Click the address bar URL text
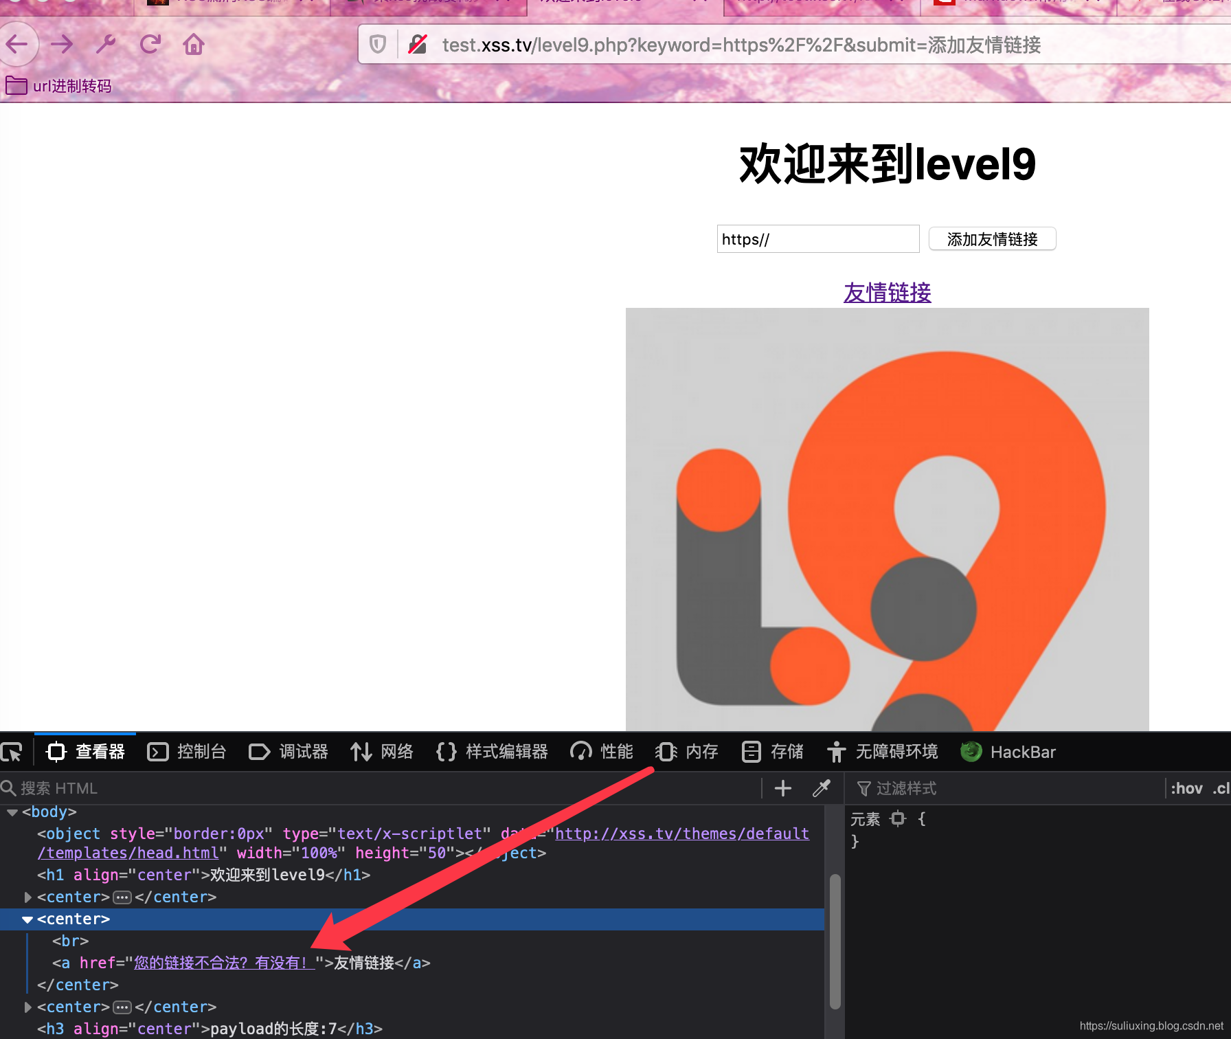Image resolution: width=1231 pixels, height=1039 pixels. point(741,45)
